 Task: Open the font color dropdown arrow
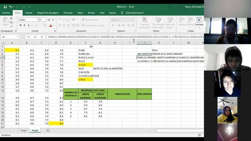tap(54, 25)
